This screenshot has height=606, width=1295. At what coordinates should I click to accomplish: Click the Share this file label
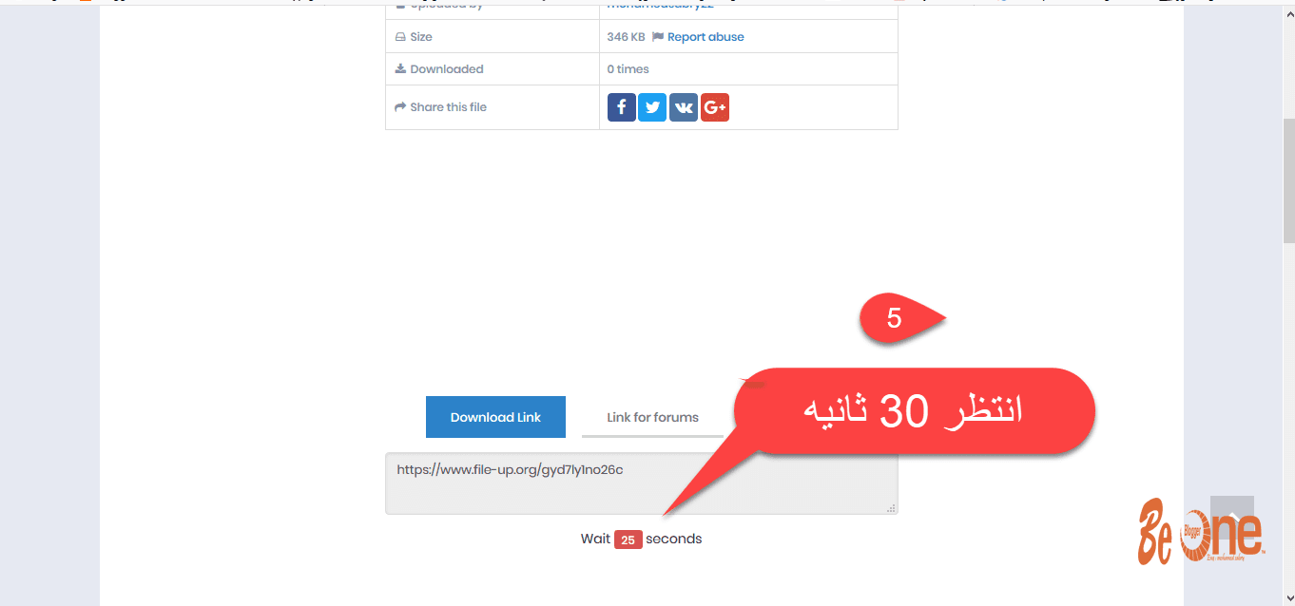pyautogui.click(x=448, y=107)
